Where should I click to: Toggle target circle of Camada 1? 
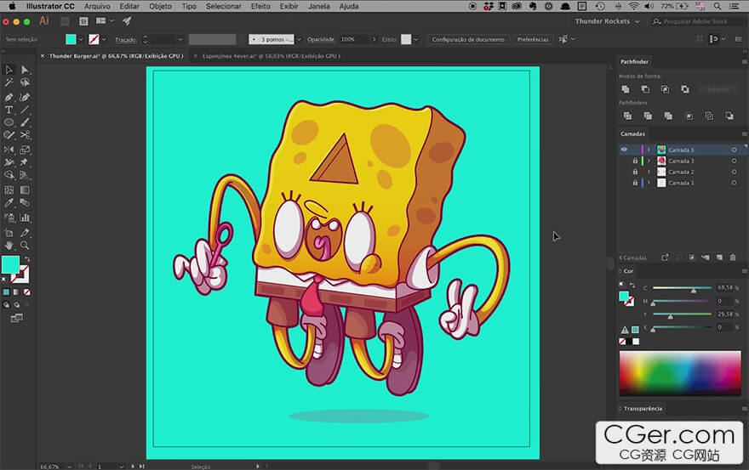(735, 183)
